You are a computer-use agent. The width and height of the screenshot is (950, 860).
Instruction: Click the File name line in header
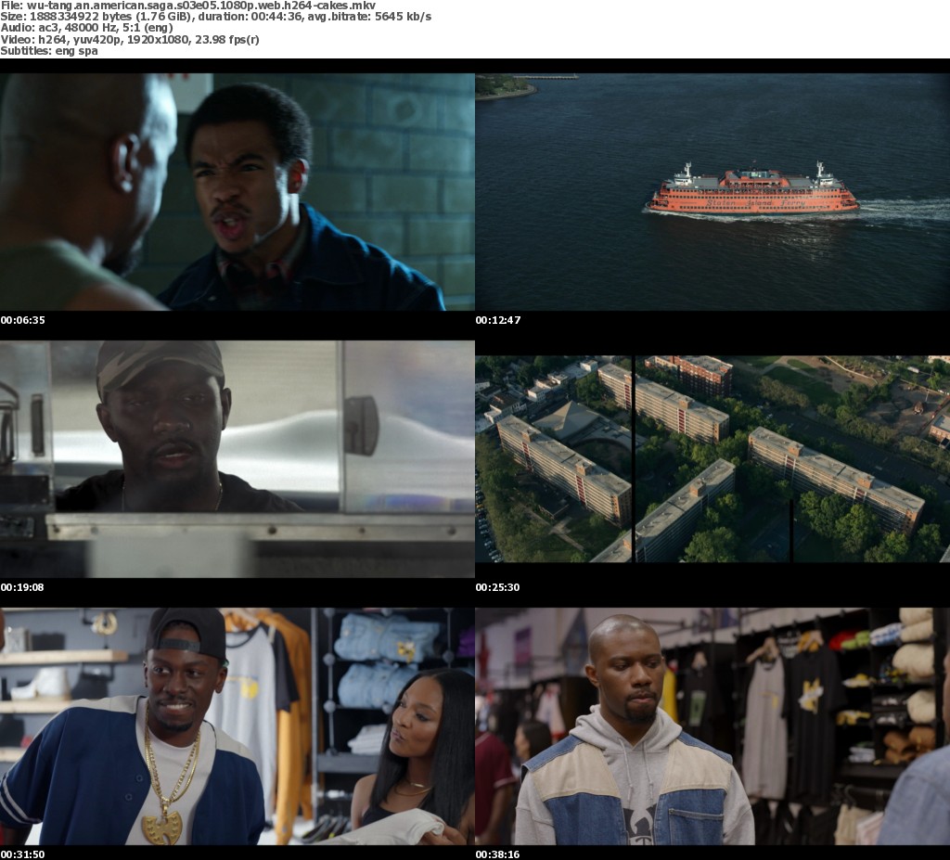[188, 6]
